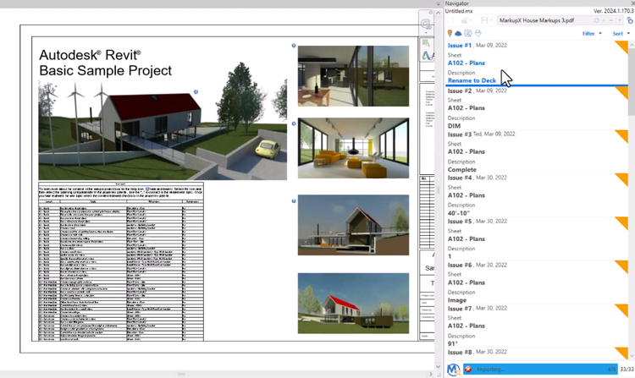Click the Image description of Issue #6
Screen dimensions: 635x378
click(x=457, y=300)
